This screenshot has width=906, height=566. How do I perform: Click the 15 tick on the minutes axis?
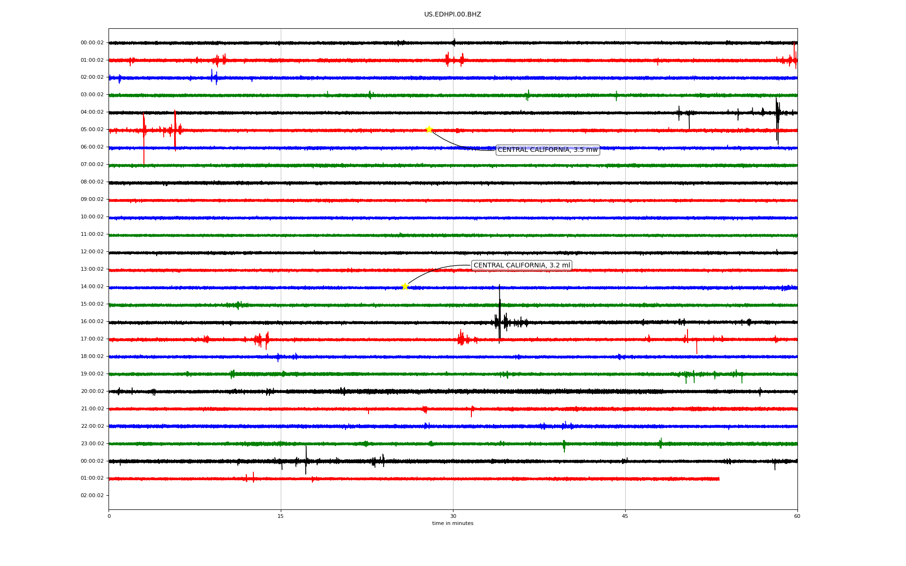tap(281, 516)
